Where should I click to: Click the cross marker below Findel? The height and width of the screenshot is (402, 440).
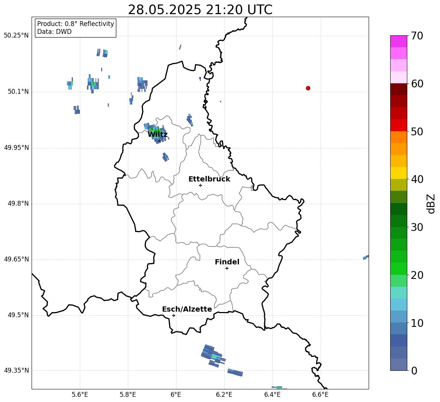point(227,268)
